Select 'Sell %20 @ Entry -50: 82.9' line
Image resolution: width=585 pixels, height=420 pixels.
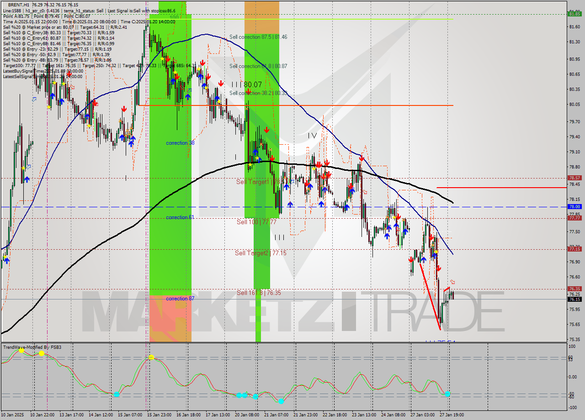click(x=56, y=55)
